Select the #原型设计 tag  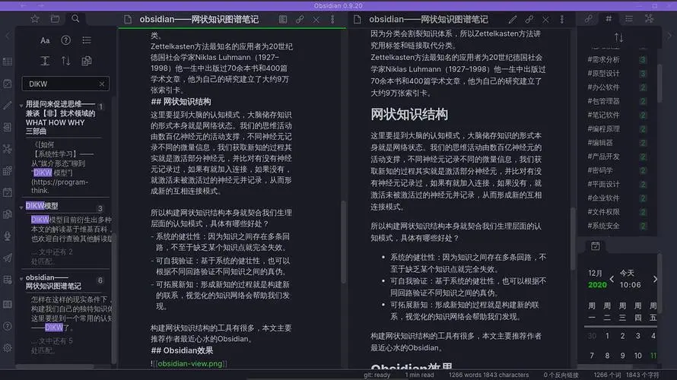[x=604, y=73]
